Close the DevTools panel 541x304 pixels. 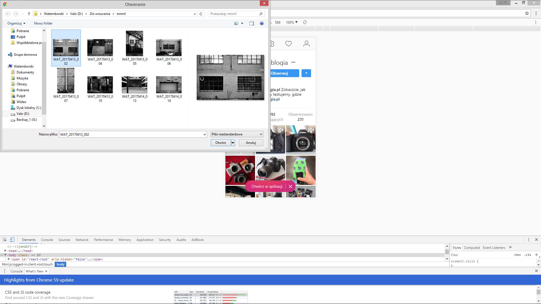536,240
